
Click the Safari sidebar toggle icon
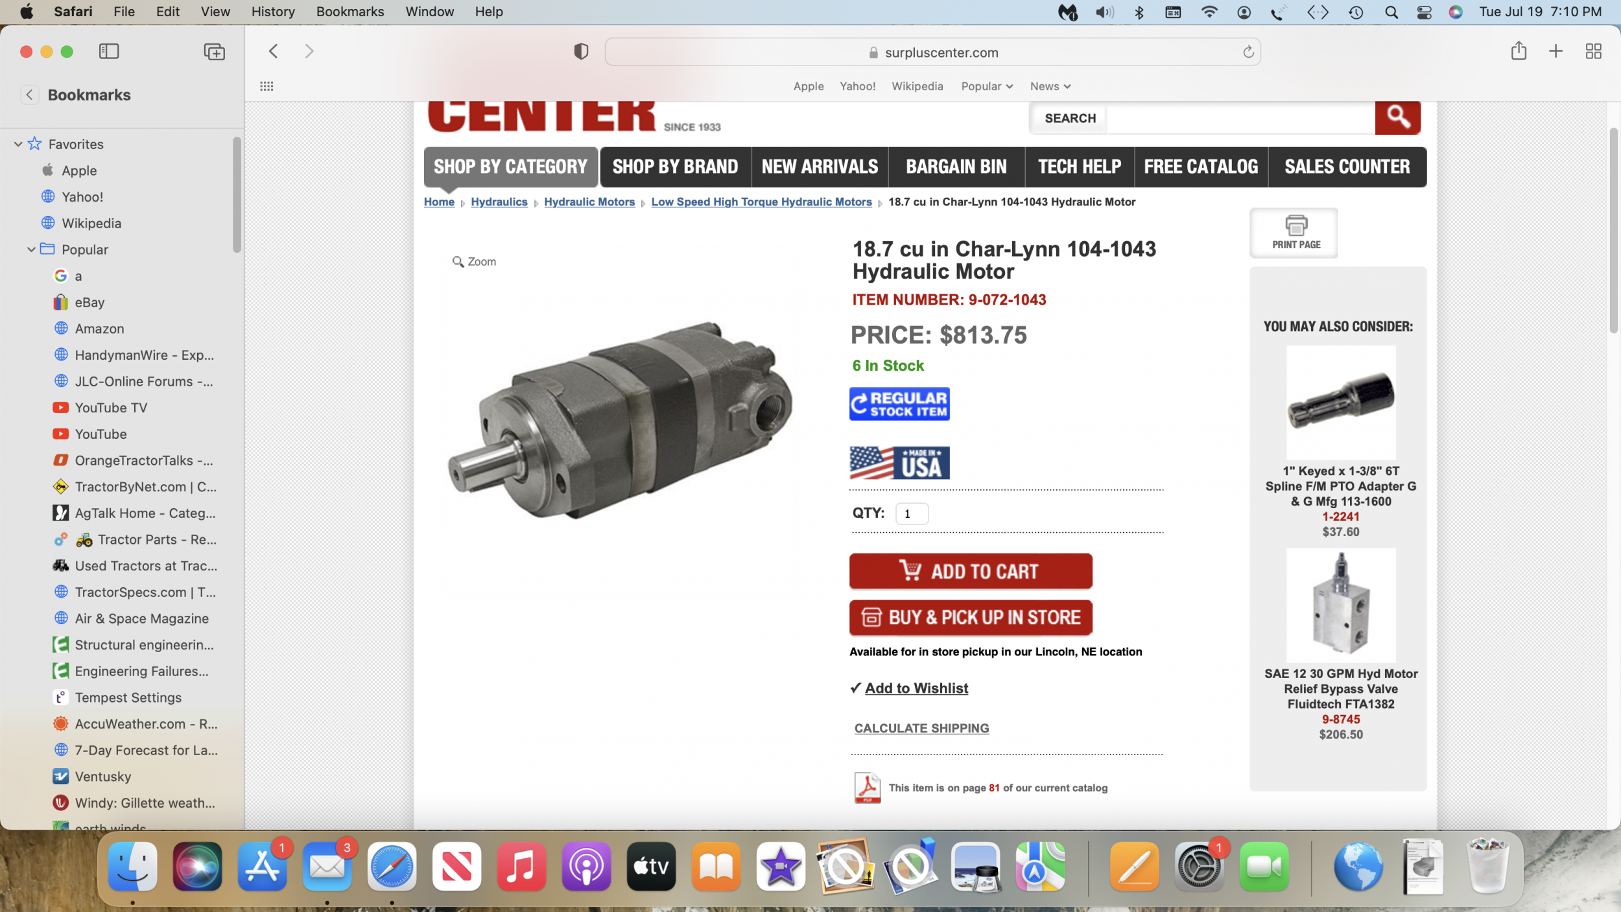(109, 51)
